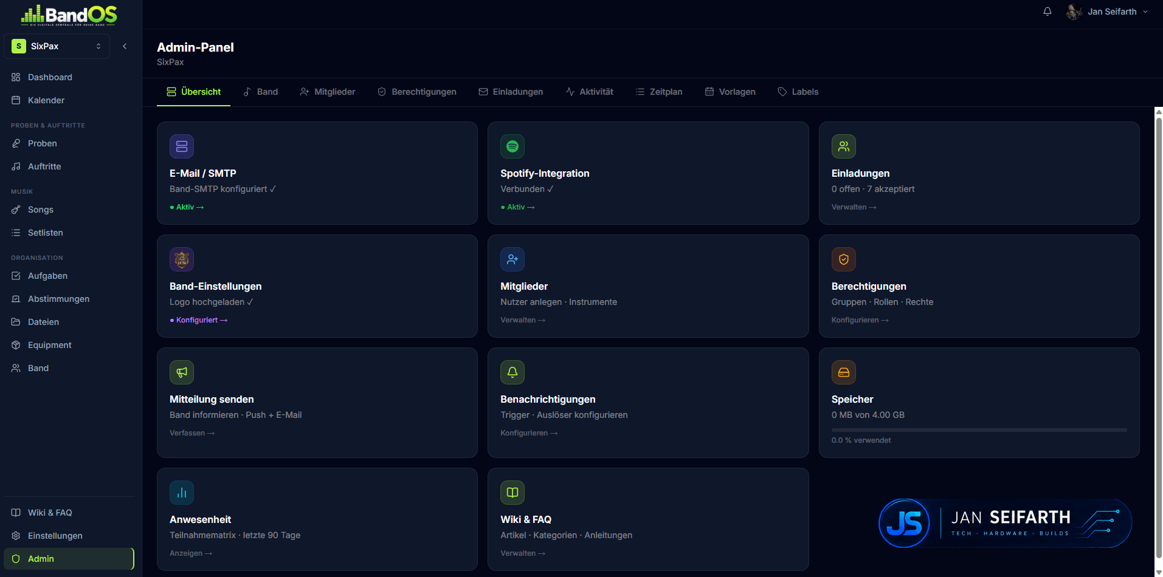Image resolution: width=1163 pixels, height=577 pixels.
Task: Collapse the sidebar with the chevron
Action: (125, 46)
